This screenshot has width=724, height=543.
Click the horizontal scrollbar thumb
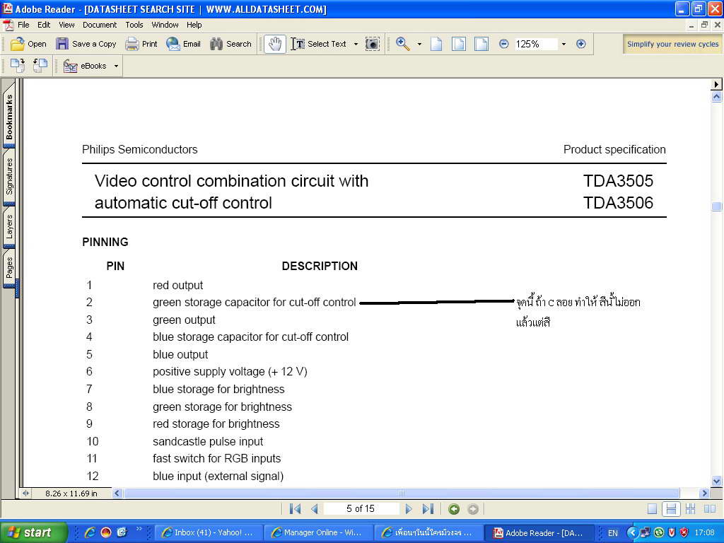[402, 493]
